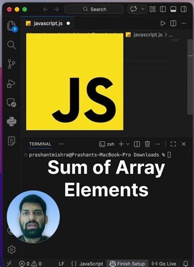Open the Run and Debug view

11,84
